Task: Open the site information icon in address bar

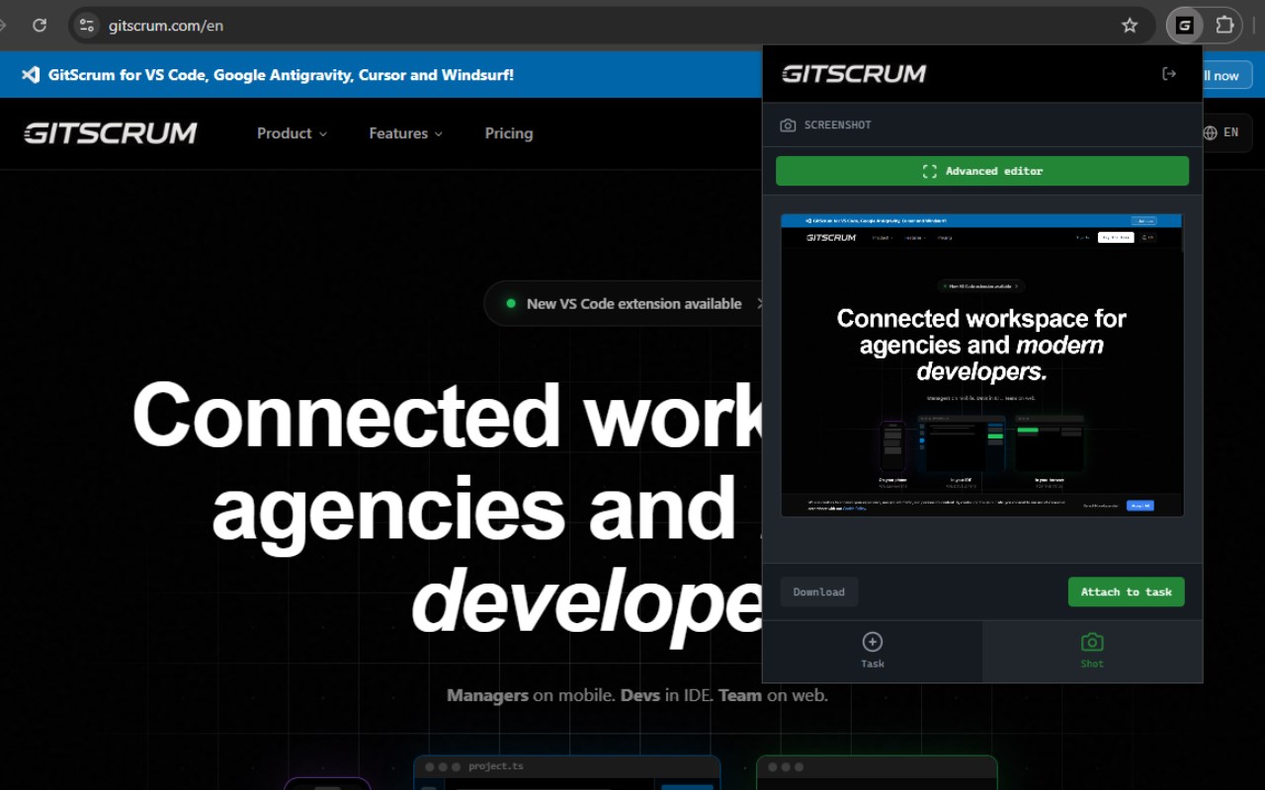Action: [x=87, y=26]
